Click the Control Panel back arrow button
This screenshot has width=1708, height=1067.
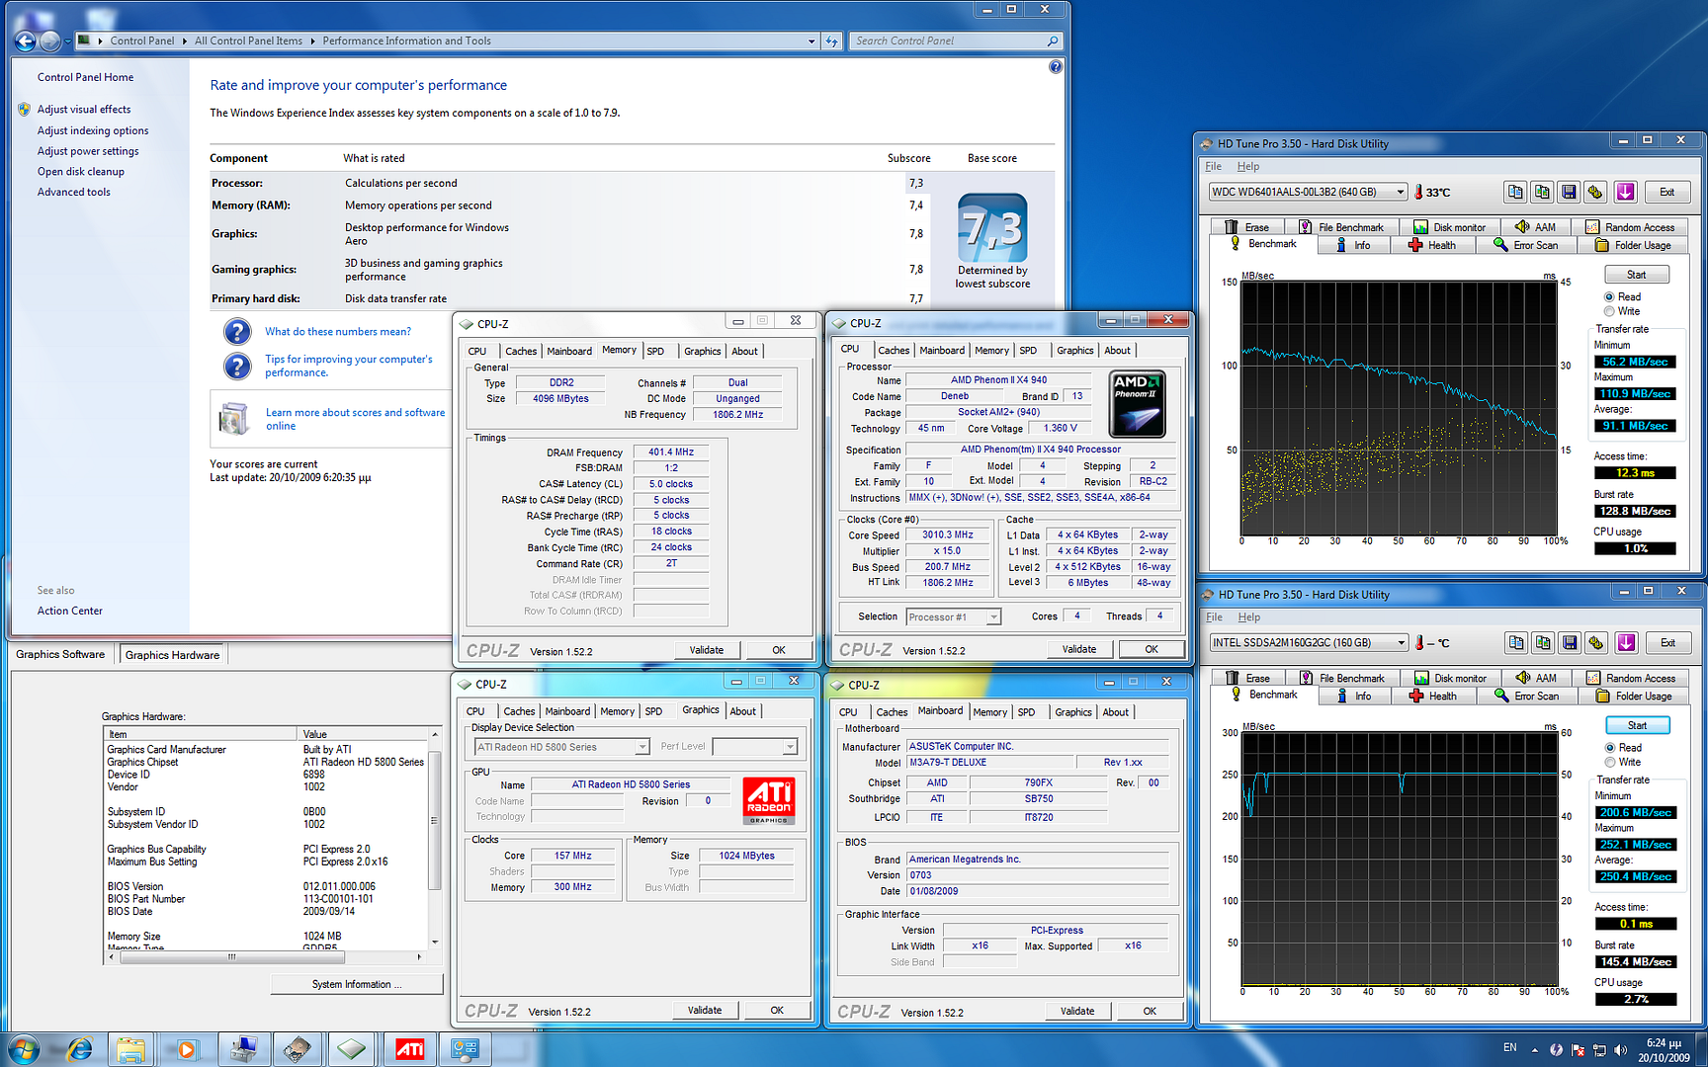click(25, 41)
